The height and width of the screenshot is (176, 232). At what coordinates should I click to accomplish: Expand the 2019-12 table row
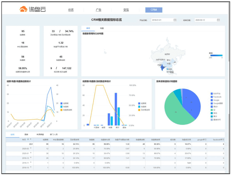tap(31, 158)
